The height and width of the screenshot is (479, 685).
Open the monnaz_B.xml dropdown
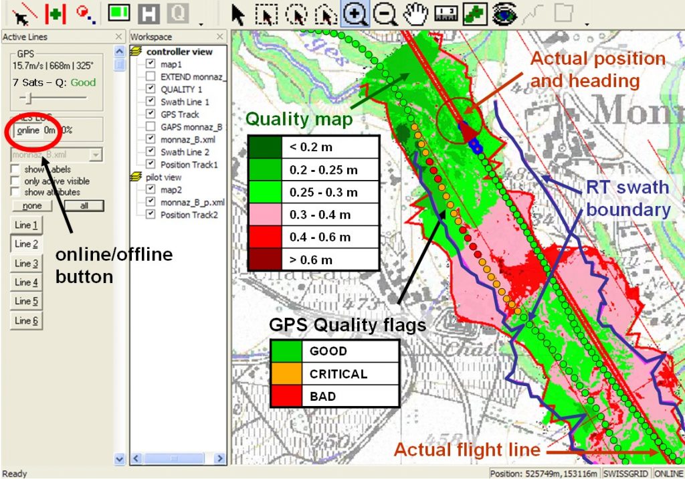(96, 155)
